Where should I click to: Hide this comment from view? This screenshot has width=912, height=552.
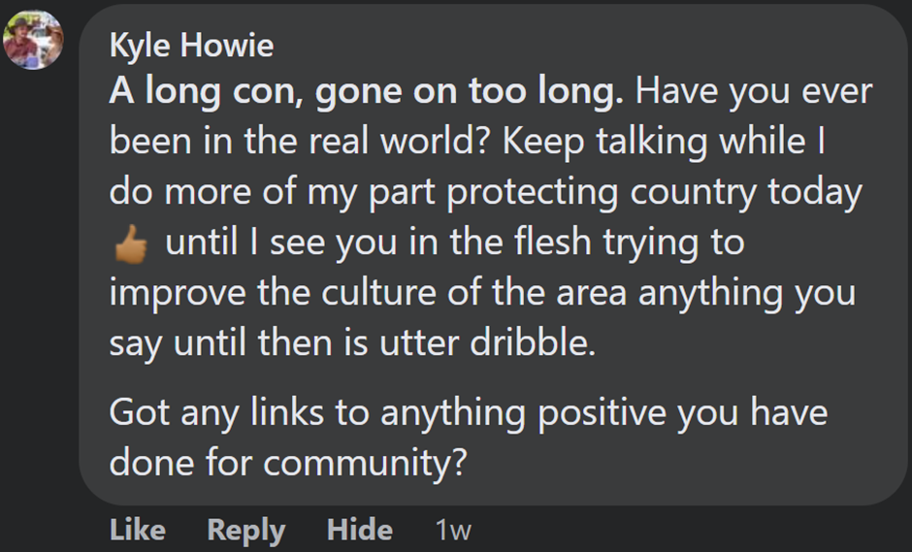[359, 530]
